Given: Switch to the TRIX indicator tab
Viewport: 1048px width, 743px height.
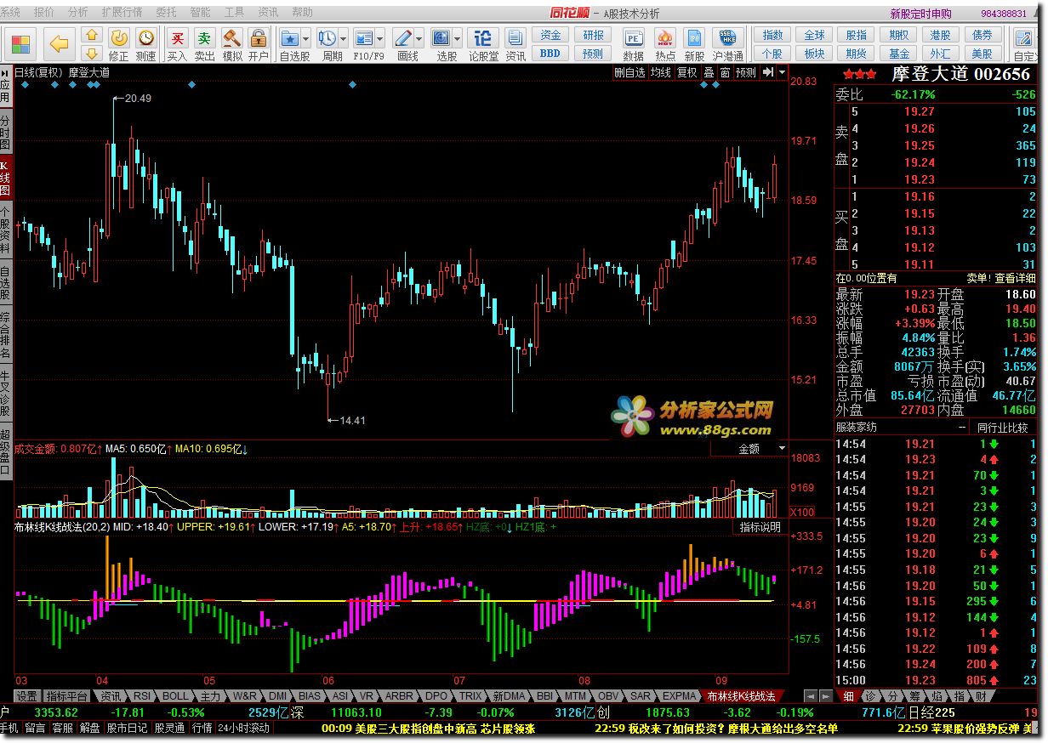Looking at the screenshot, I should click(470, 695).
